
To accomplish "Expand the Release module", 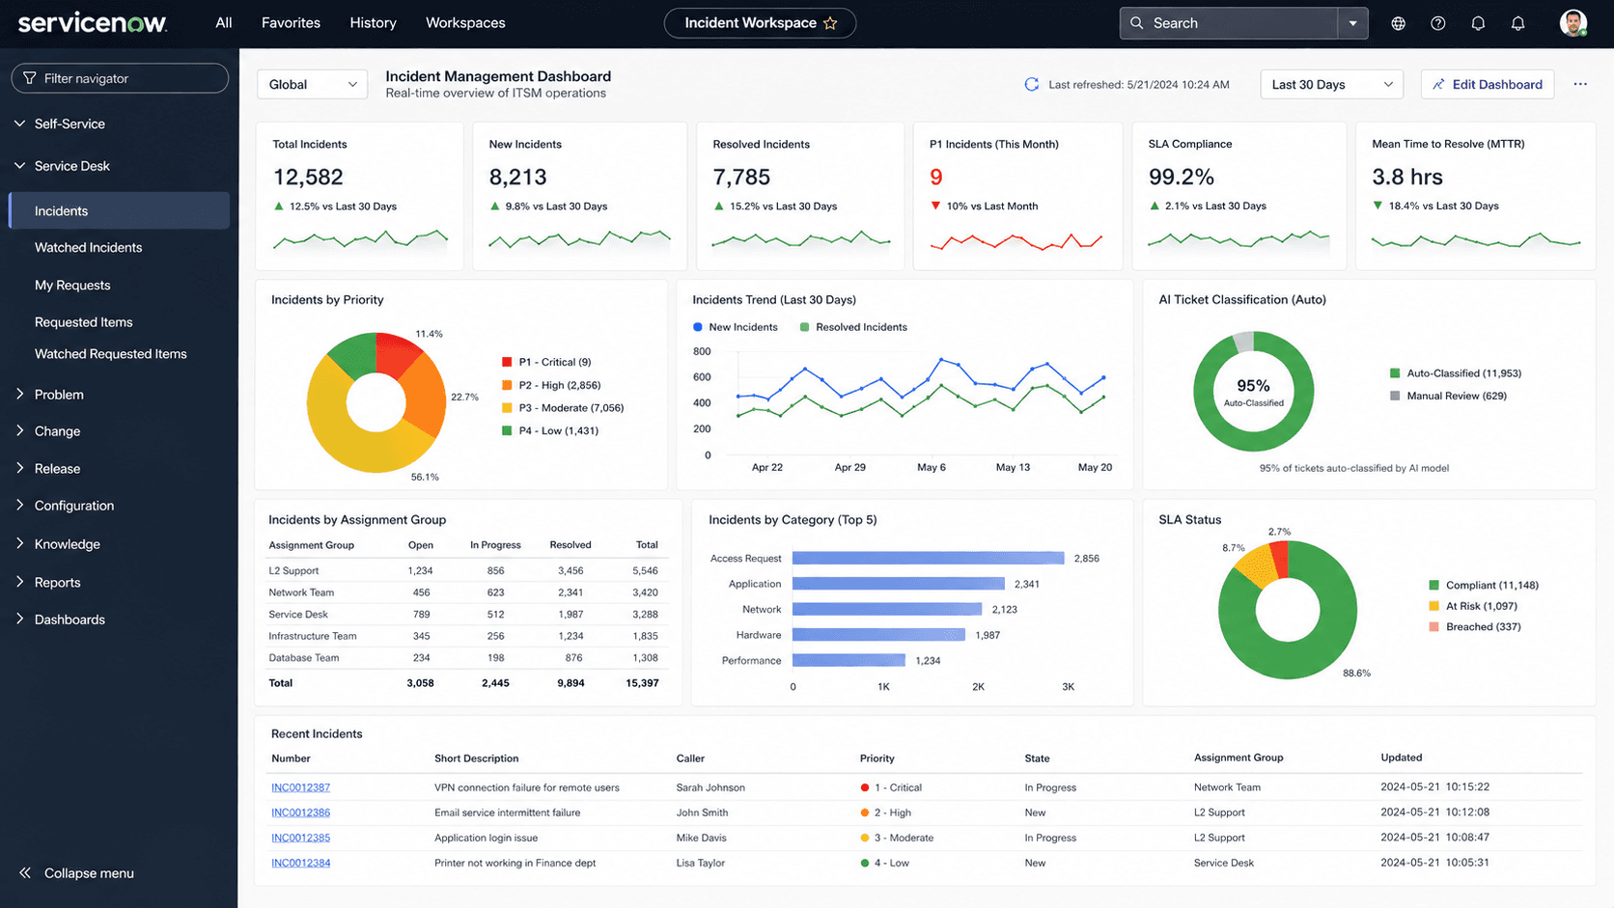I will point(19,468).
